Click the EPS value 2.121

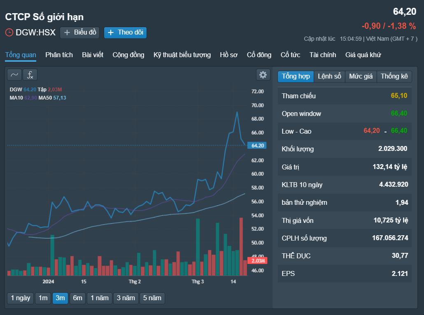(400, 273)
